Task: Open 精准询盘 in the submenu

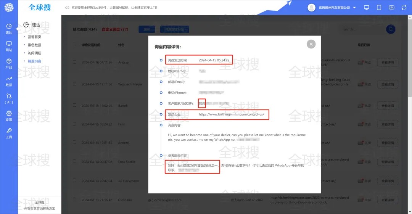Action: point(34,61)
